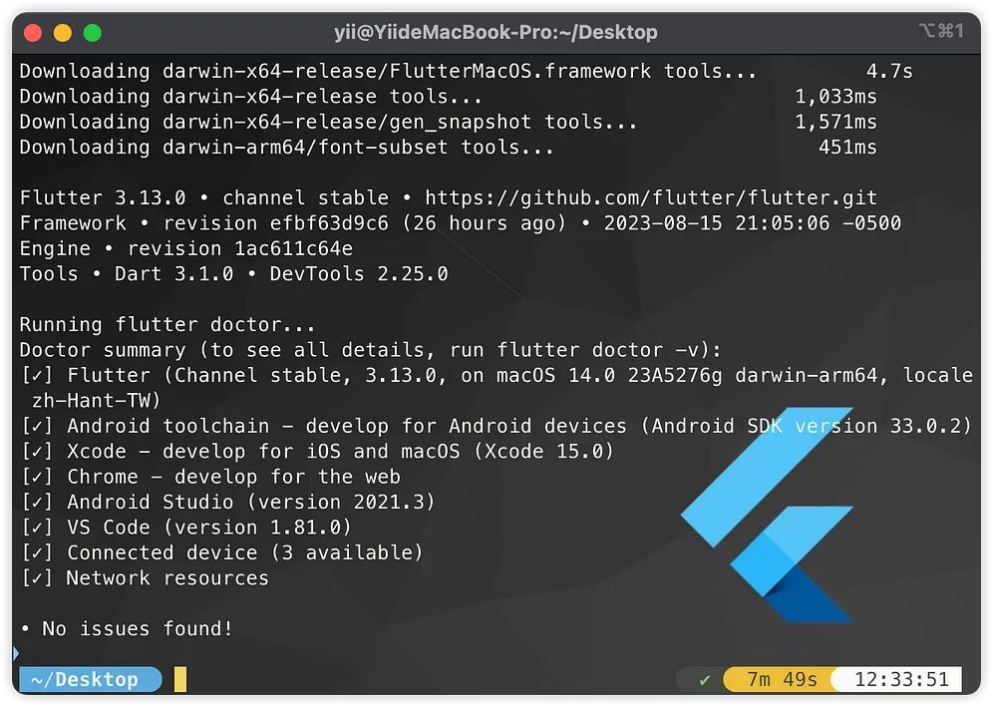Screen dimensions: 993x707
Task: Click the text 'version 2021.3'
Action: coord(341,502)
